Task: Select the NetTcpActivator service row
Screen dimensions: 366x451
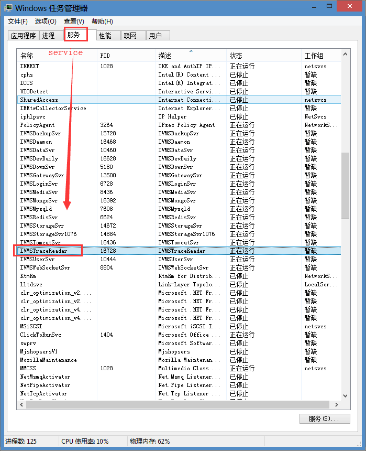Action: tap(179, 393)
